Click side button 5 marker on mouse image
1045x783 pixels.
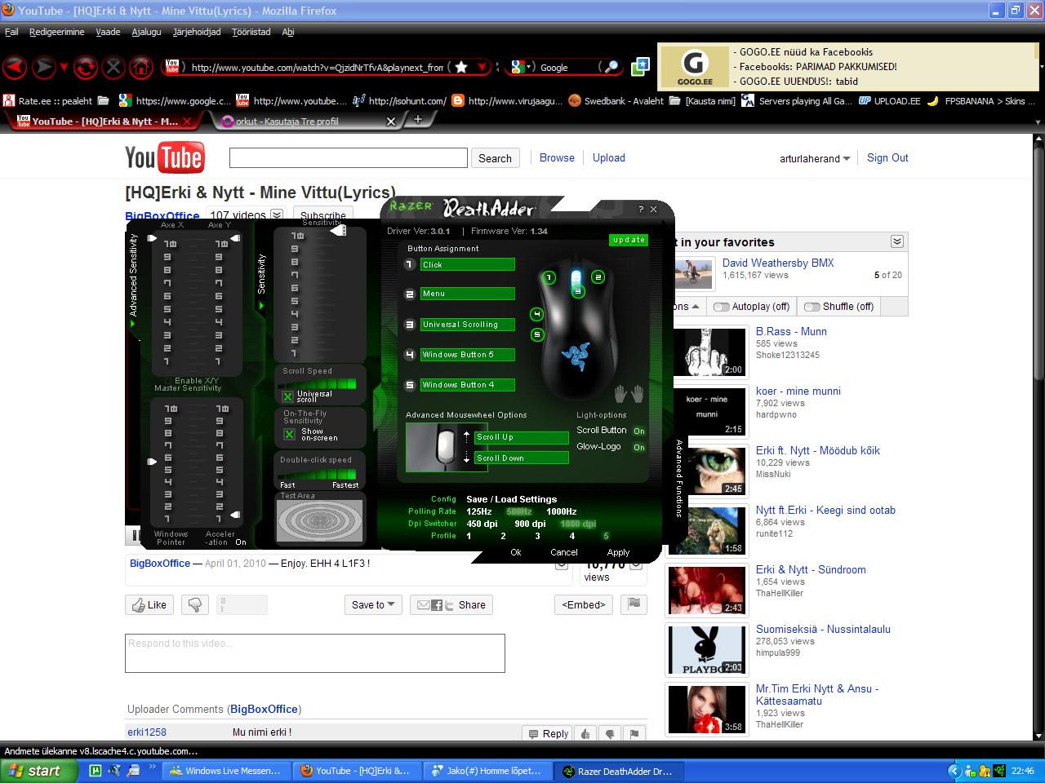click(x=536, y=334)
